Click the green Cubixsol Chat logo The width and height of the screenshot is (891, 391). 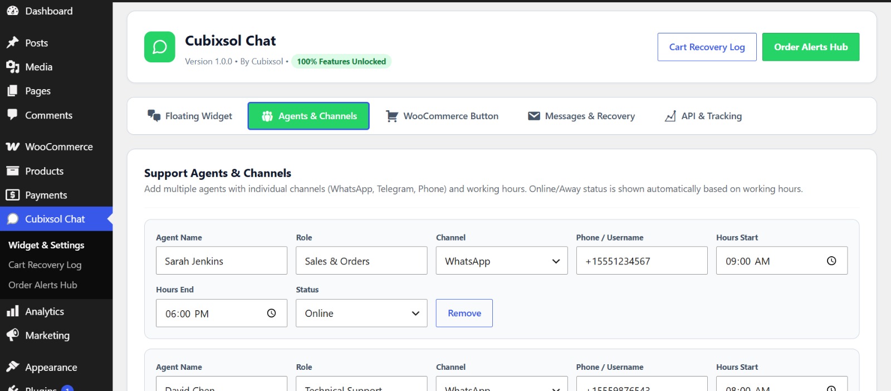160,47
